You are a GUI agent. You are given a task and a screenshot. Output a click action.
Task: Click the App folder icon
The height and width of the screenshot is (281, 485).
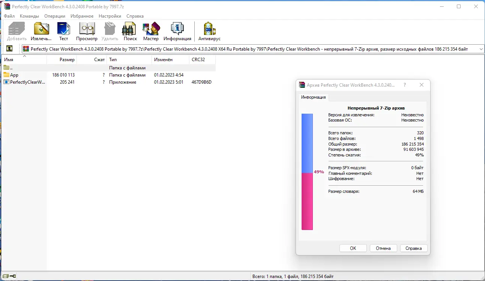pyautogui.click(x=6, y=75)
